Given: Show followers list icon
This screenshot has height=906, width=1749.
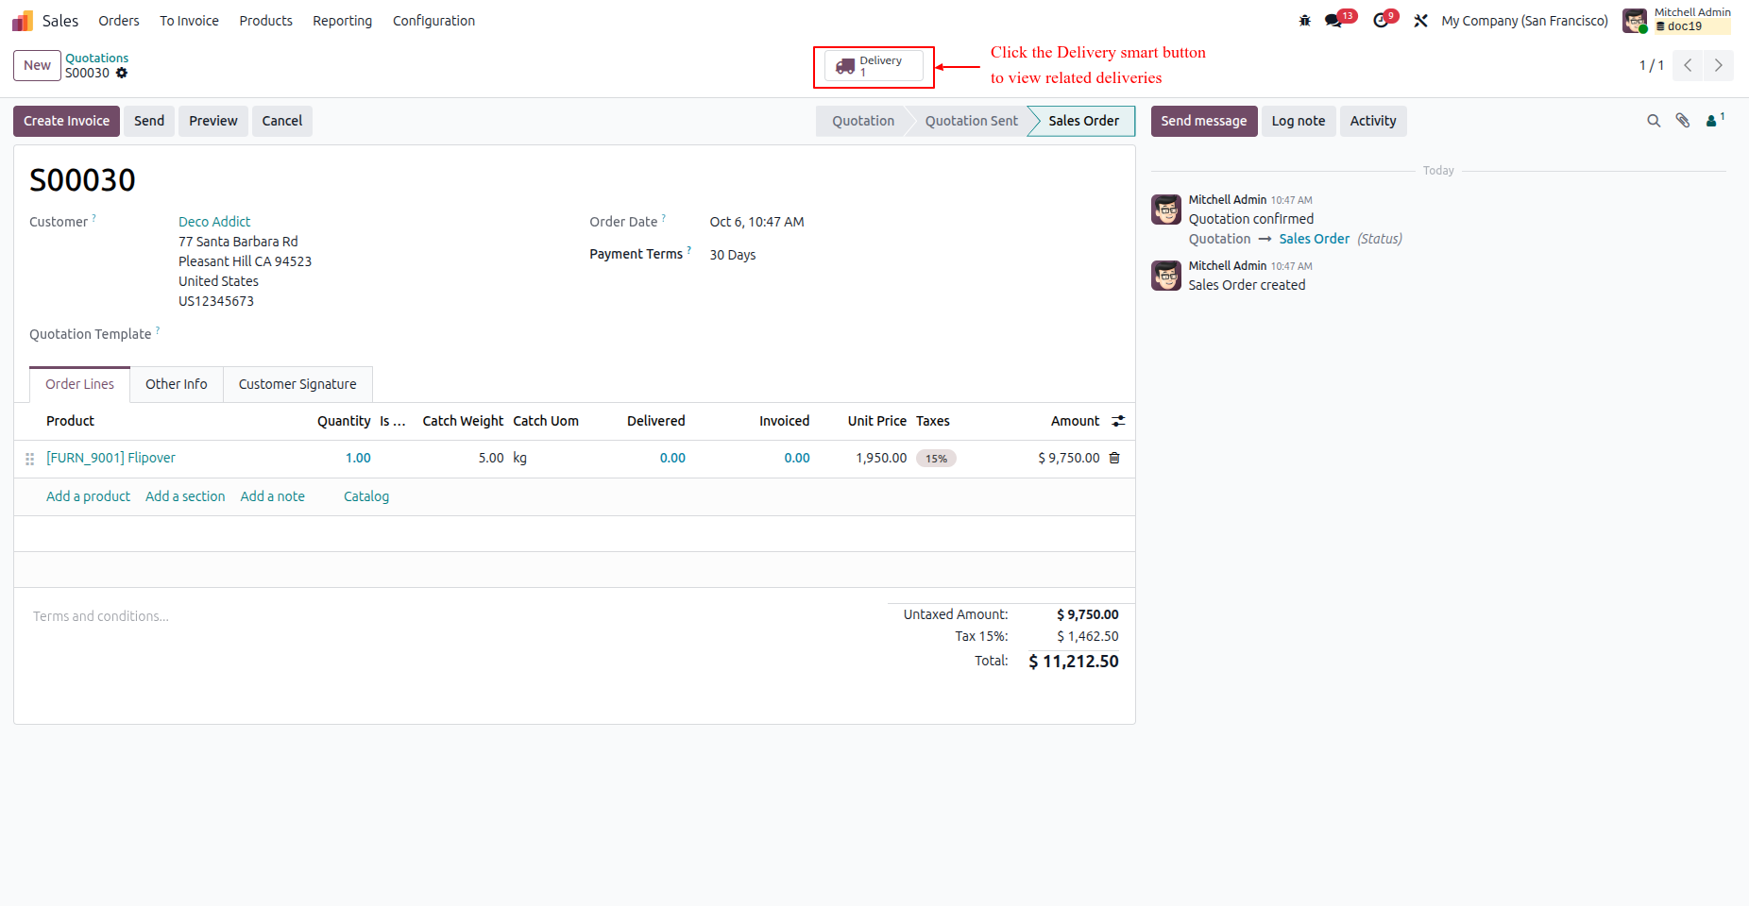Looking at the screenshot, I should 1715,120.
